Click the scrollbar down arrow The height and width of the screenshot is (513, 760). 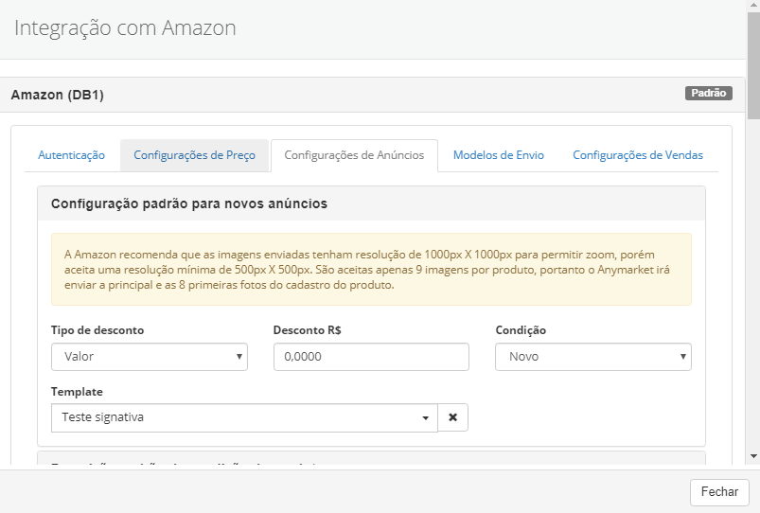click(x=753, y=456)
